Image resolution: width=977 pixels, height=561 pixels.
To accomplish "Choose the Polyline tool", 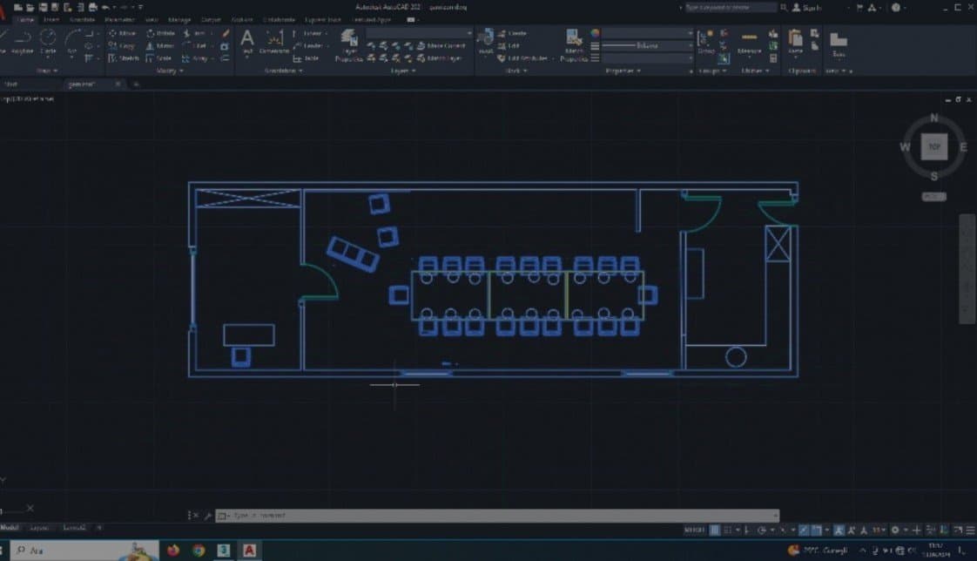I will (23, 42).
